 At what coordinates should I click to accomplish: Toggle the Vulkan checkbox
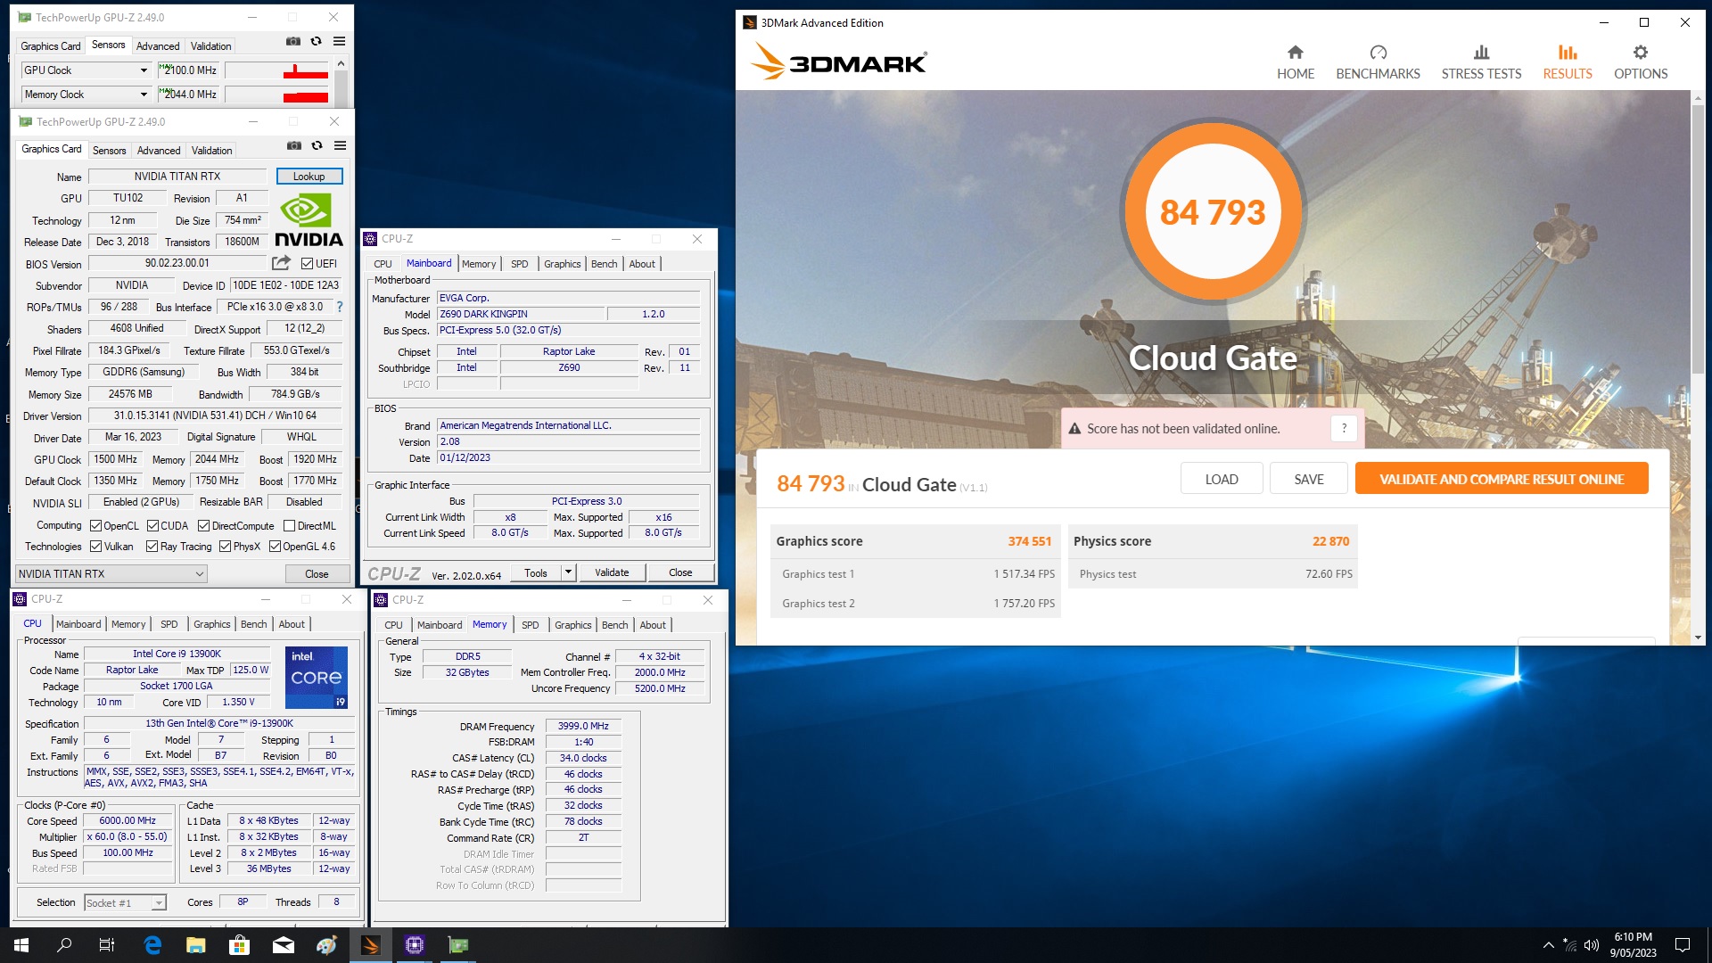[x=95, y=547]
